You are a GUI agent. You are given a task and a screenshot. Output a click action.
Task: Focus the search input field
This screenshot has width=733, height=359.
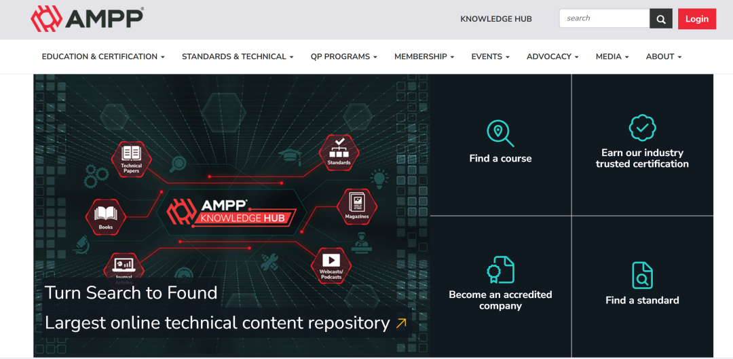(x=605, y=19)
